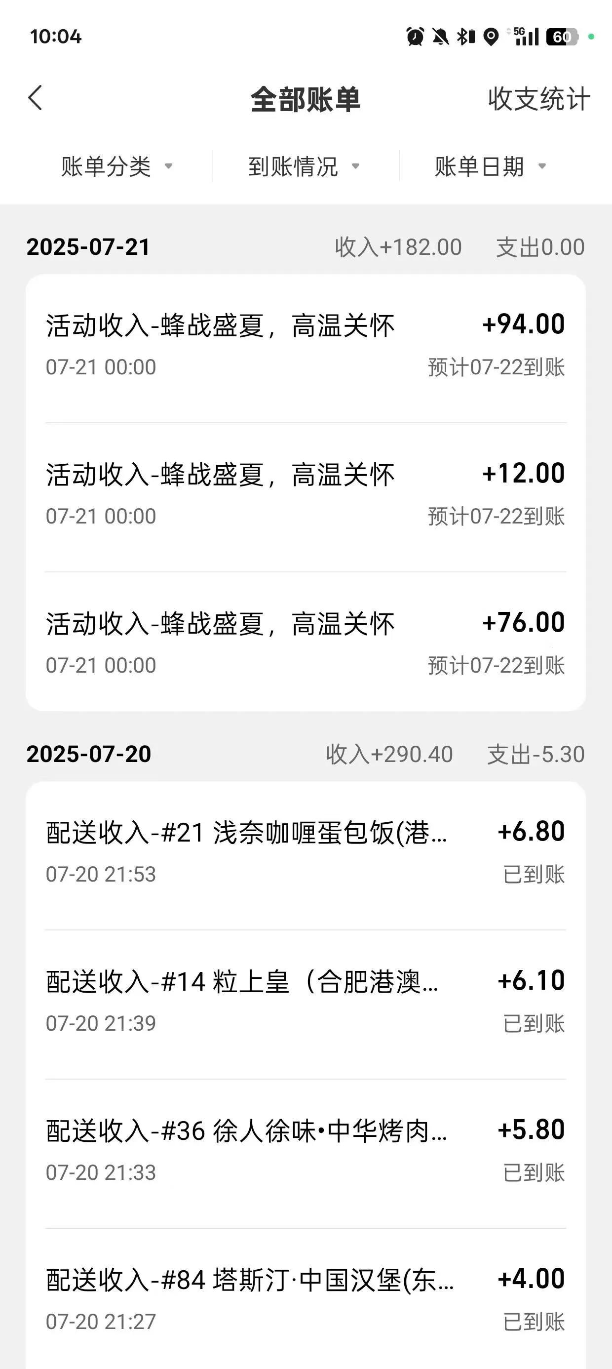Tap the 2025-07-21 date header
Screen dimensions: 612x1369
(x=88, y=247)
